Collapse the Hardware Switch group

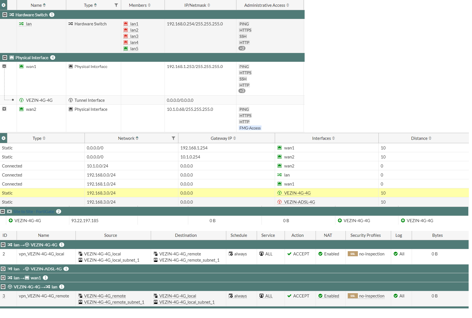(x=5, y=15)
